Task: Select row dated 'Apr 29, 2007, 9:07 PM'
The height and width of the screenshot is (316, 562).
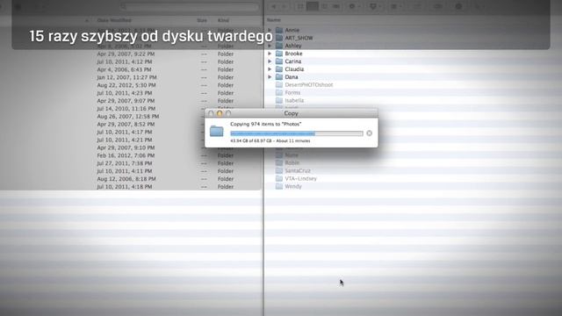Action: [x=131, y=101]
